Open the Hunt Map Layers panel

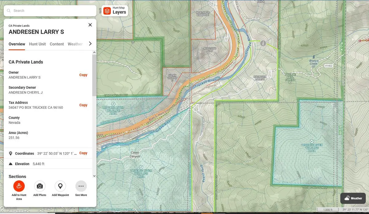115,11
